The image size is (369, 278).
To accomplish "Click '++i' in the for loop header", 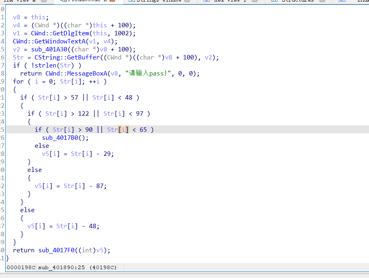I will point(94,82).
